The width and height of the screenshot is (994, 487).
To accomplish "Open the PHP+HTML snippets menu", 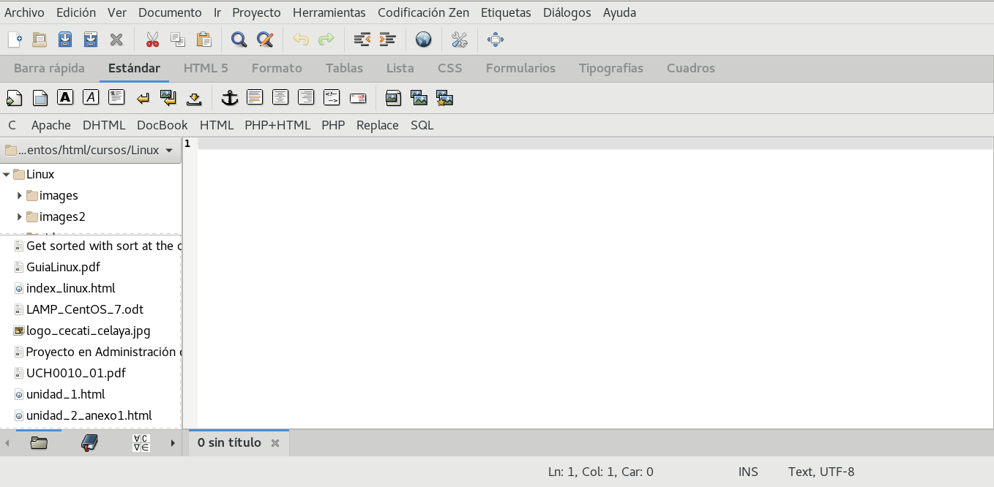I will (x=277, y=125).
